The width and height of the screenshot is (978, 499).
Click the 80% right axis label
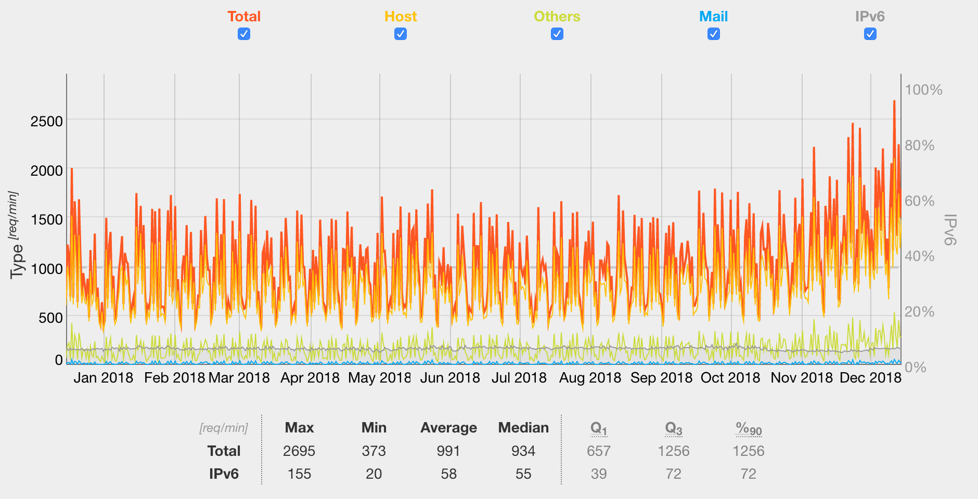click(x=920, y=145)
